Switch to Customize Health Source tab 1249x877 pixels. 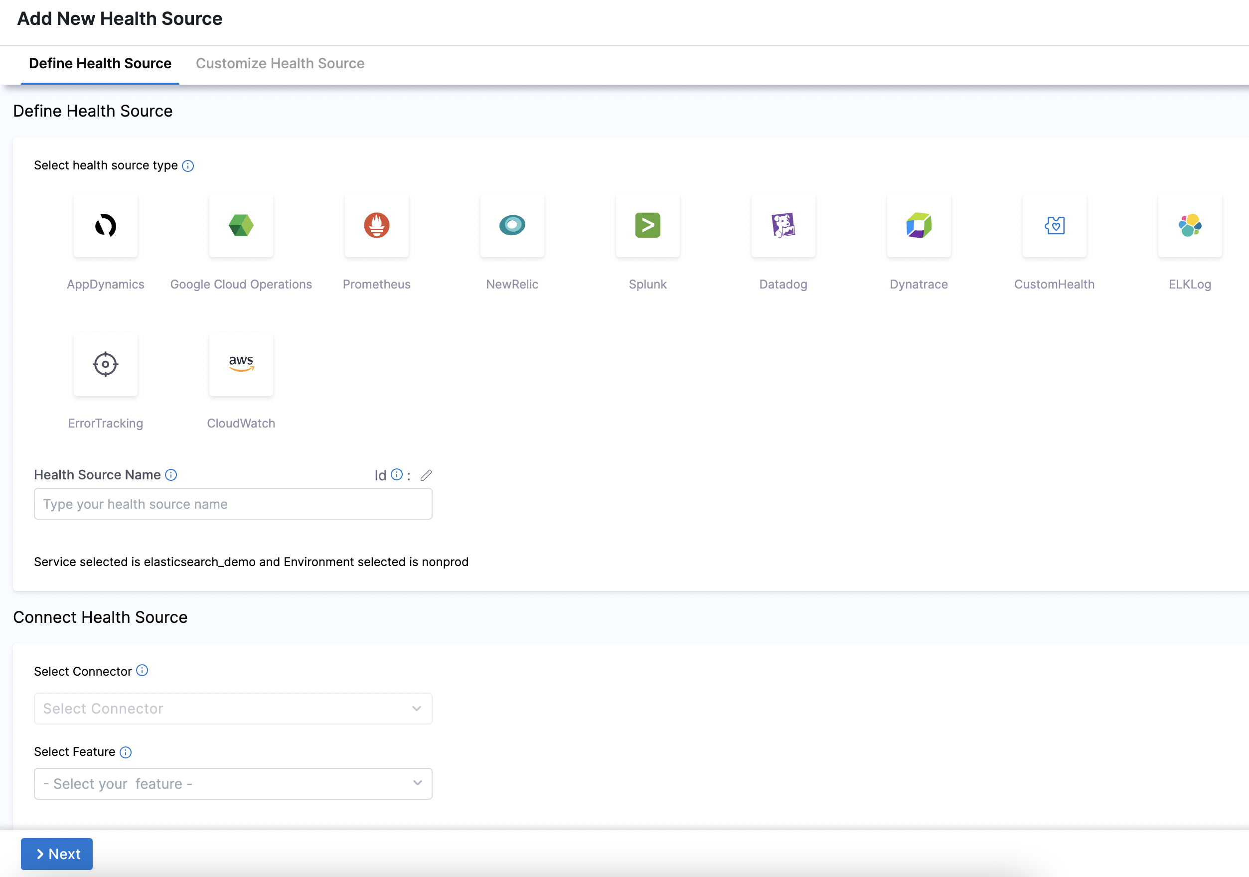(280, 64)
